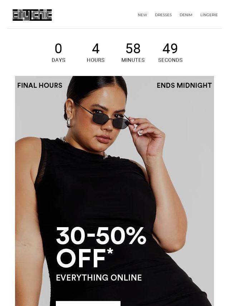229x306 pixels.
Task: Select DENIM in the navigation
Action: click(186, 15)
